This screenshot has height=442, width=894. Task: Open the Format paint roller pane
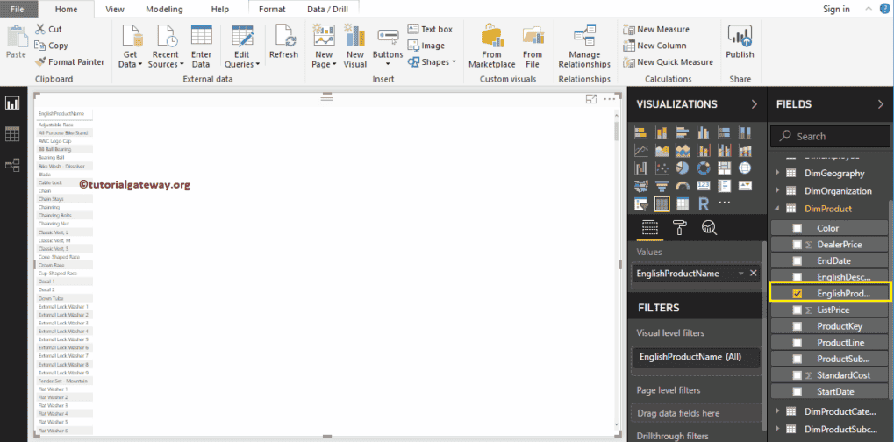tap(680, 227)
